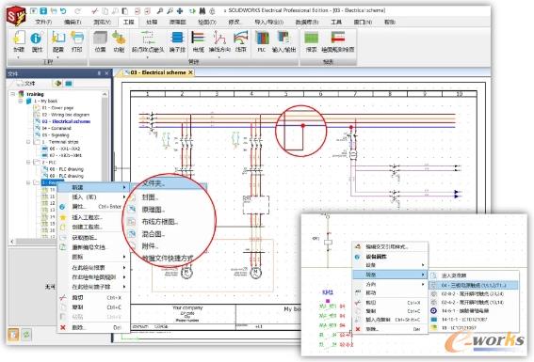Open the Edit (编辑) menu tab

[73, 22]
